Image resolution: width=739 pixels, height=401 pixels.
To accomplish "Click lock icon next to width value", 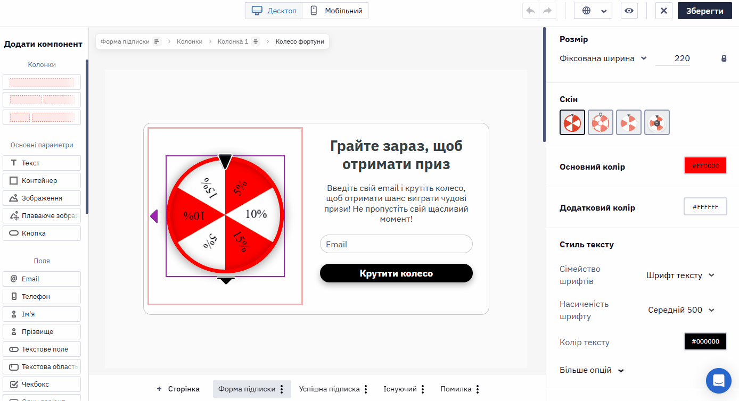I will click(x=724, y=59).
